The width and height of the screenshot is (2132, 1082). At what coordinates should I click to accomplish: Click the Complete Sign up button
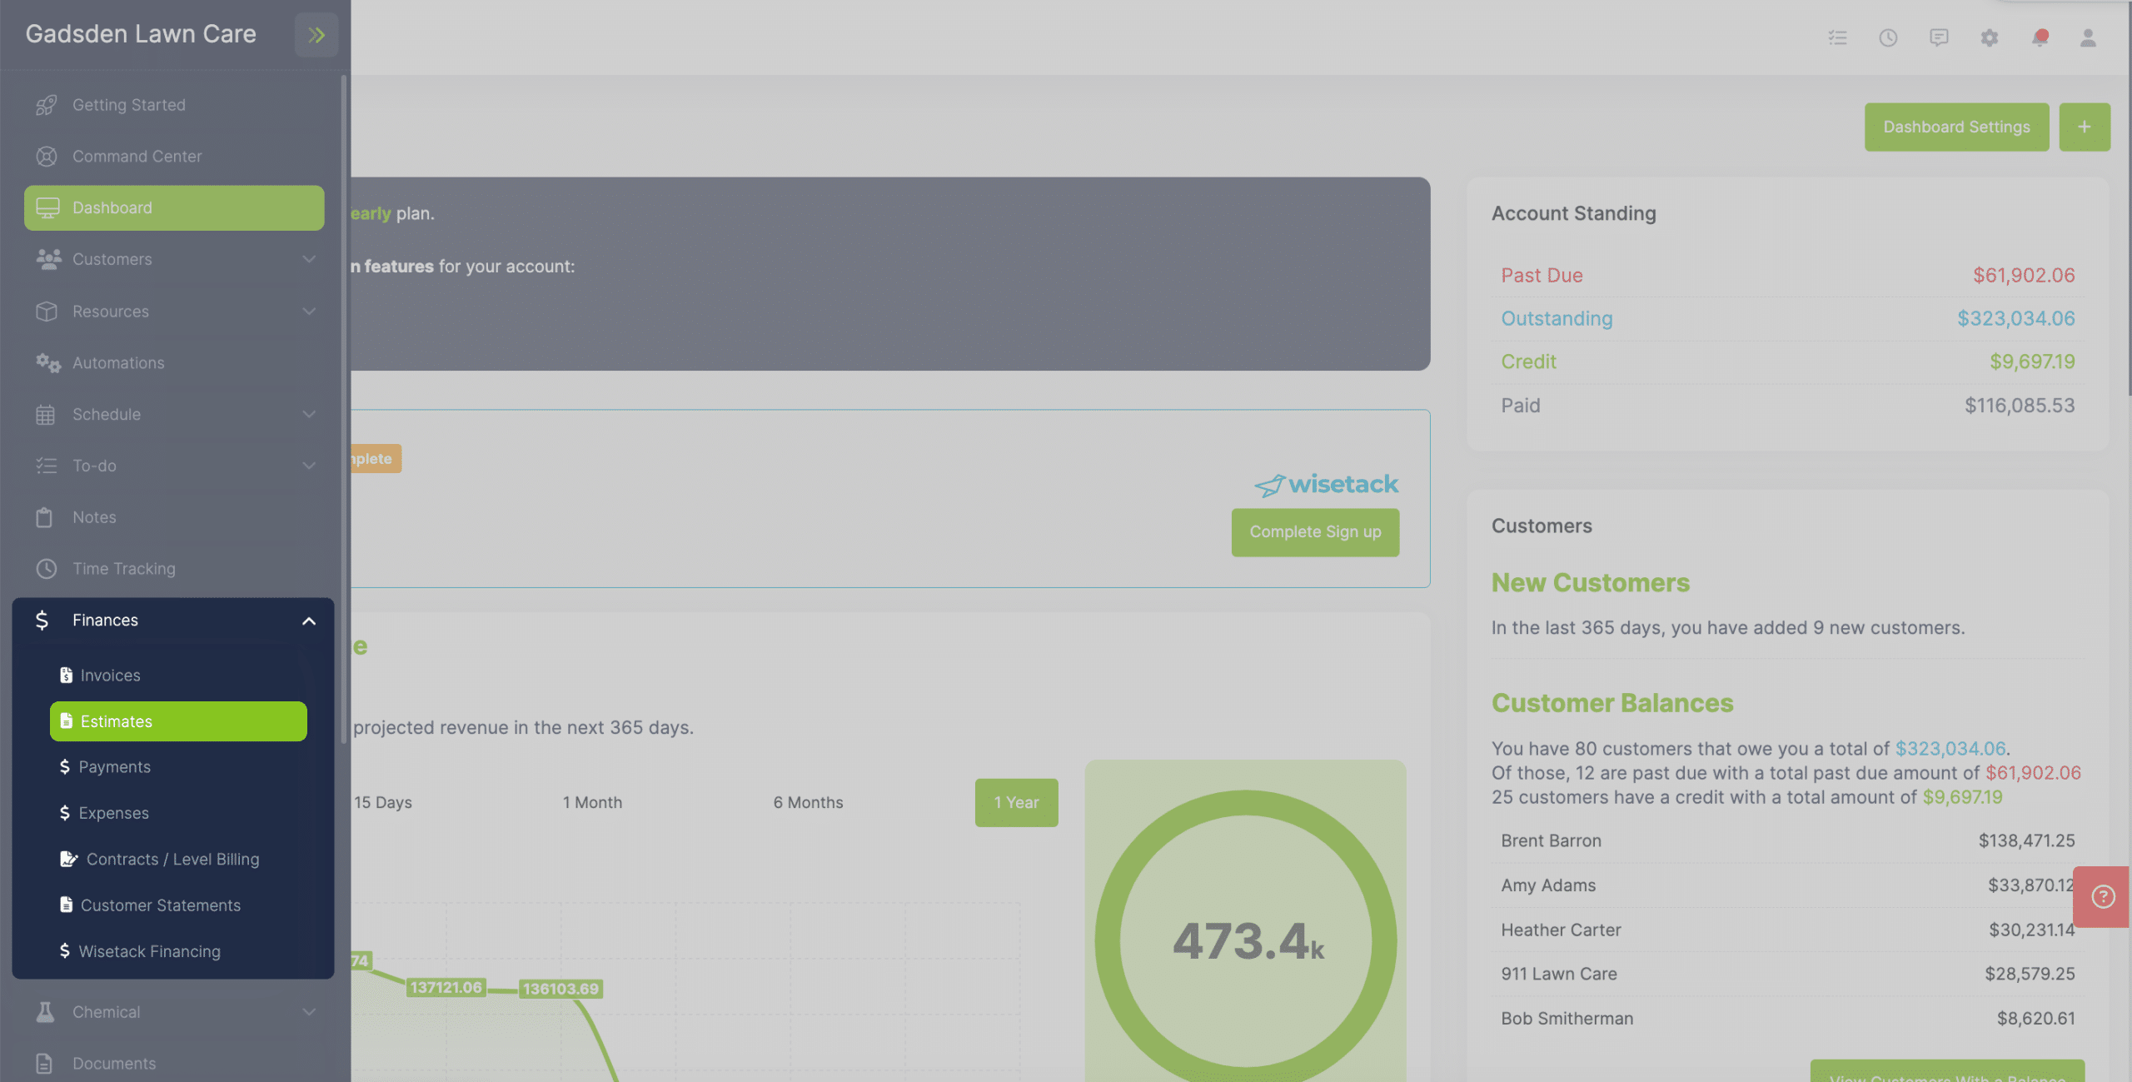coord(1315,532)
